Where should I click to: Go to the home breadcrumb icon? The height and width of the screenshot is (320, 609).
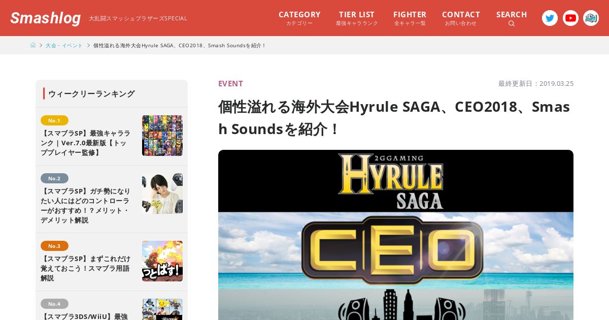[x=33, y=45]
